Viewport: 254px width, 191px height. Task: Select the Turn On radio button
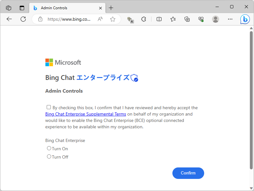[49, 148]
